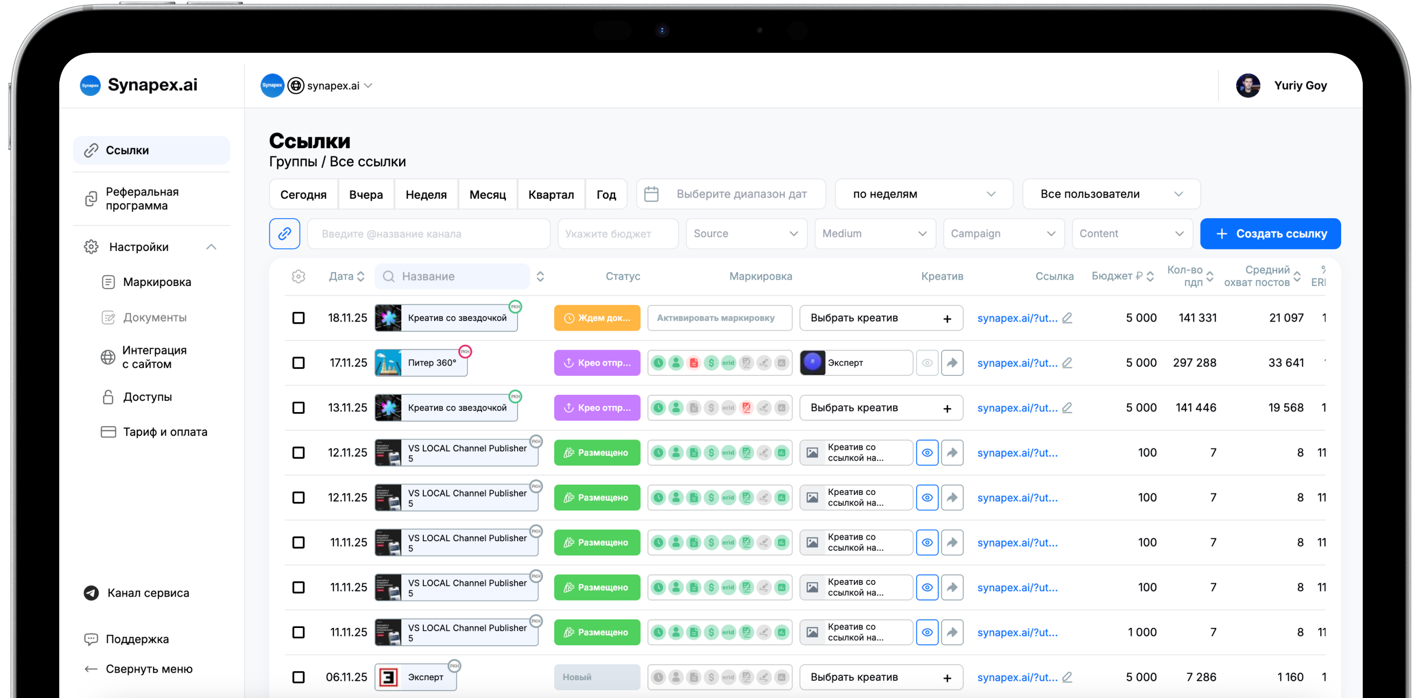Viewport: 1422px width, 698px height.
Task: Collapse the Настройки section chevron
Action: point(211,247)
